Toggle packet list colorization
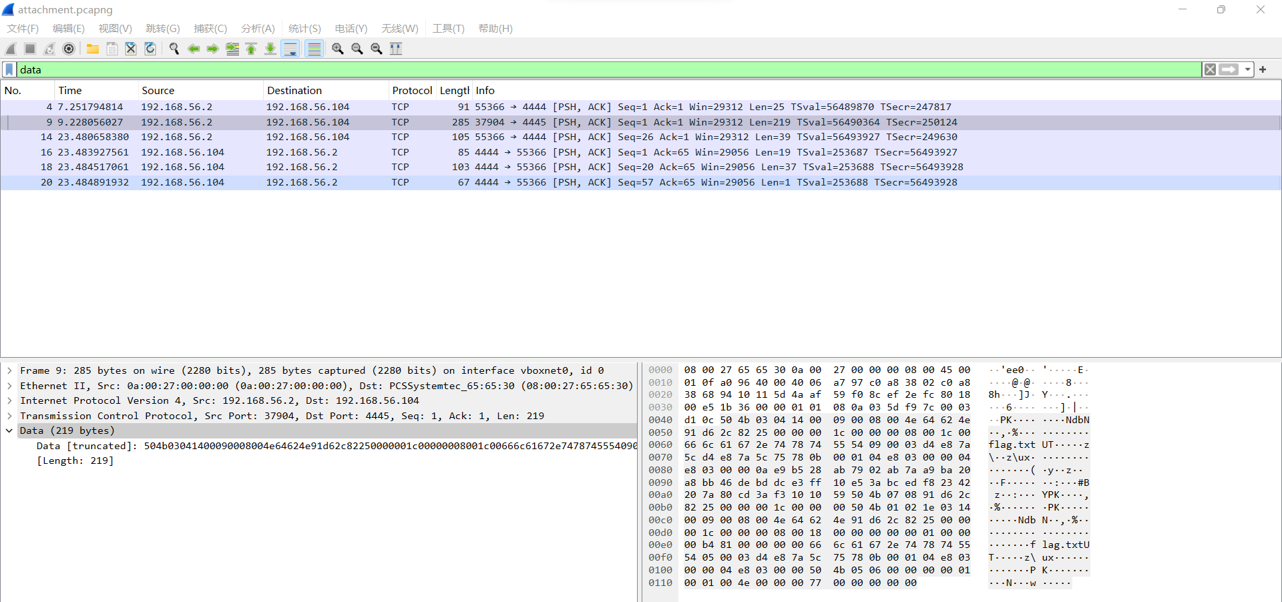Screen dimensions: 1282x602 tap(314, 49)
